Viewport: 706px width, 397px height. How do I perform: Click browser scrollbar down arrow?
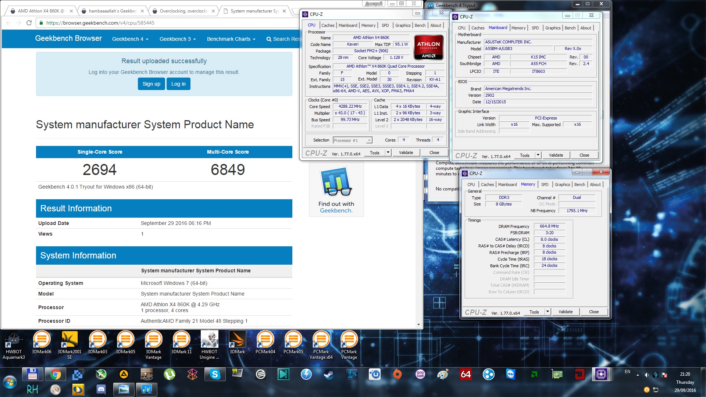coord(418,325)
